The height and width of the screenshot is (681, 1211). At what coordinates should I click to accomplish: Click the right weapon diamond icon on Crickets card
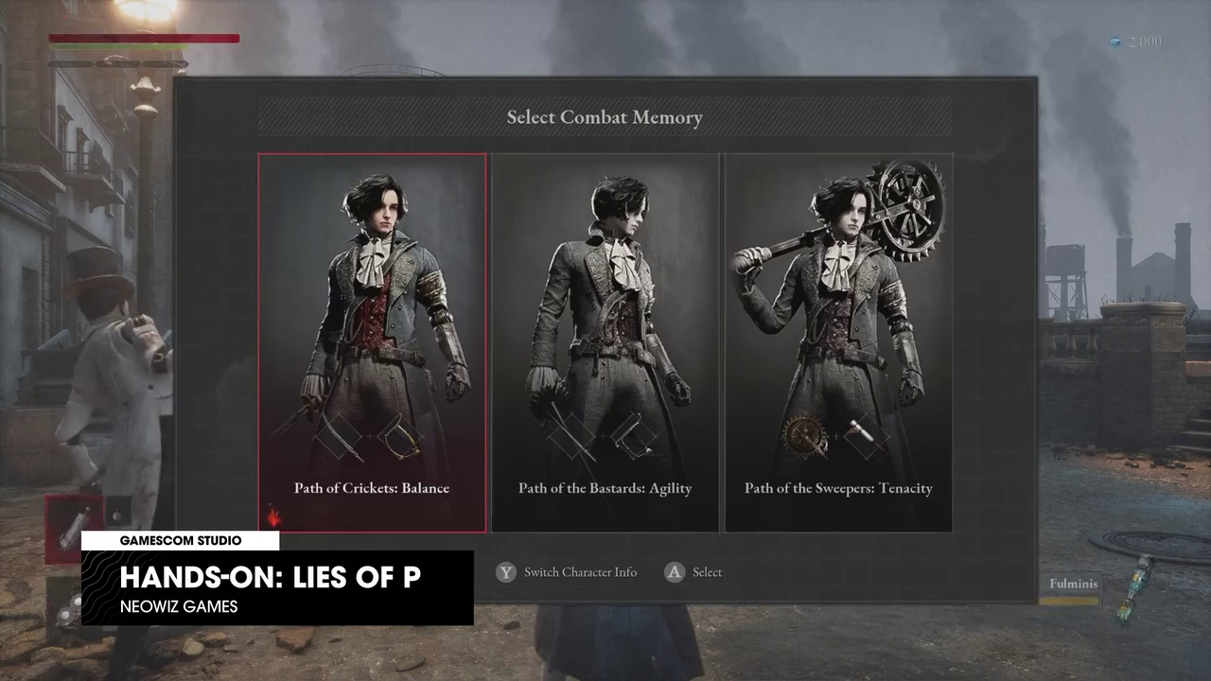[x=400, y=435]
